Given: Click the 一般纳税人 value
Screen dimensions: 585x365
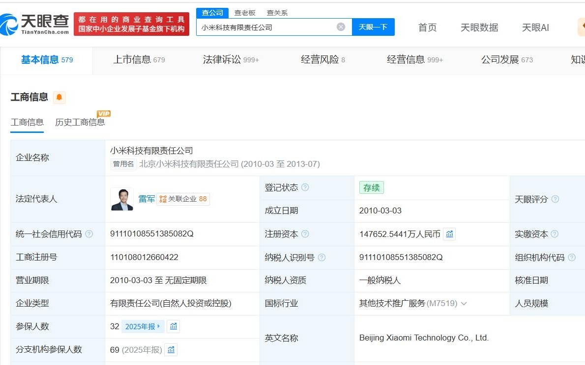Looking at the screenshot, I should (x=380, y=281).
